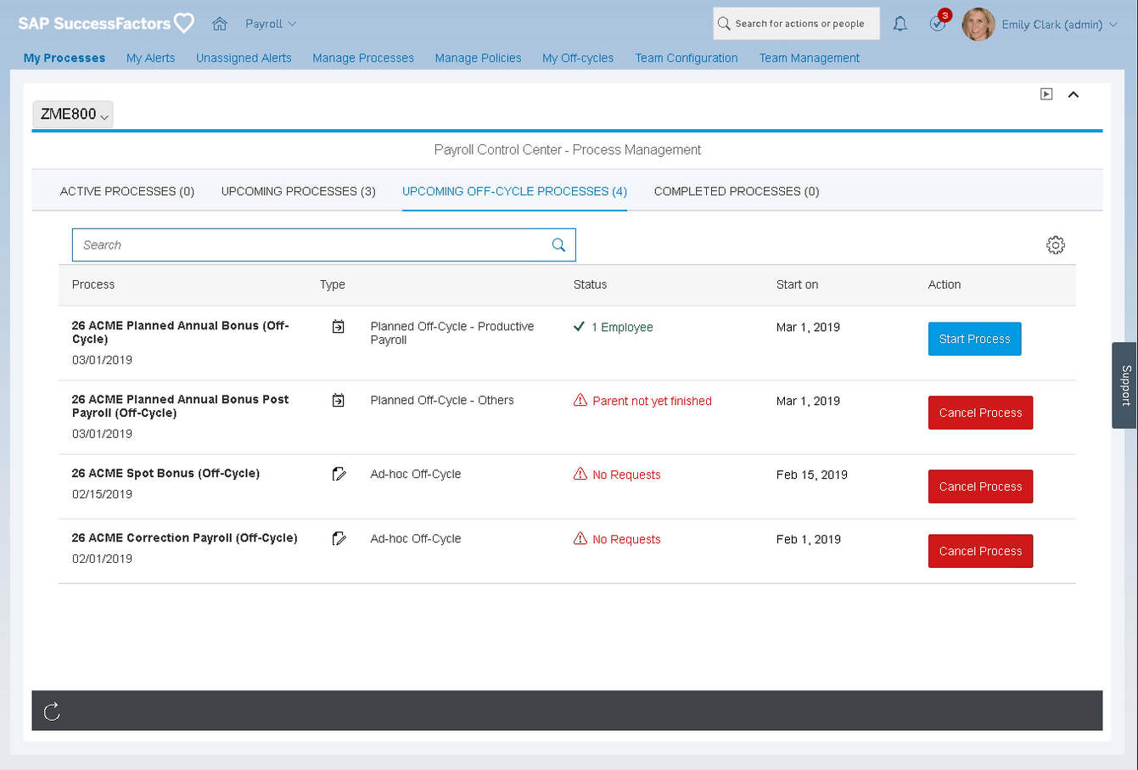Image resolution: width=1138 pixels, height=770 pixels.
Task: Open table settings via the gear icon
Action: pos(1055,244)
